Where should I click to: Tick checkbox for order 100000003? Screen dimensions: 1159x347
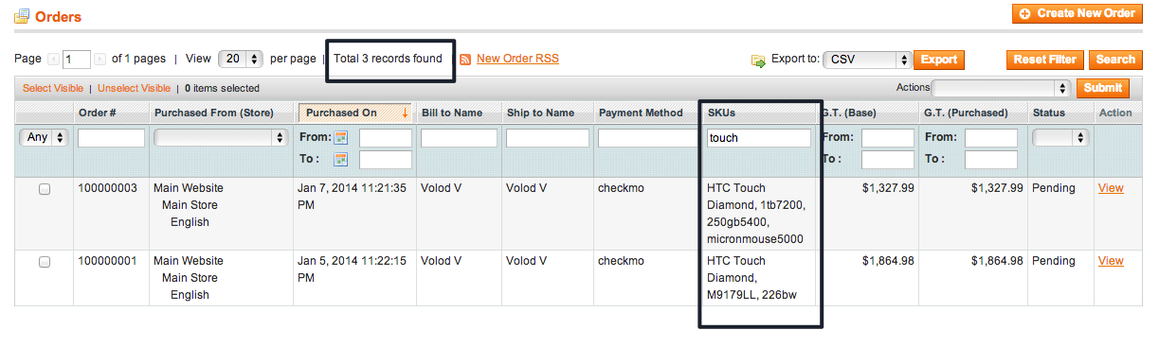[45, 189]
